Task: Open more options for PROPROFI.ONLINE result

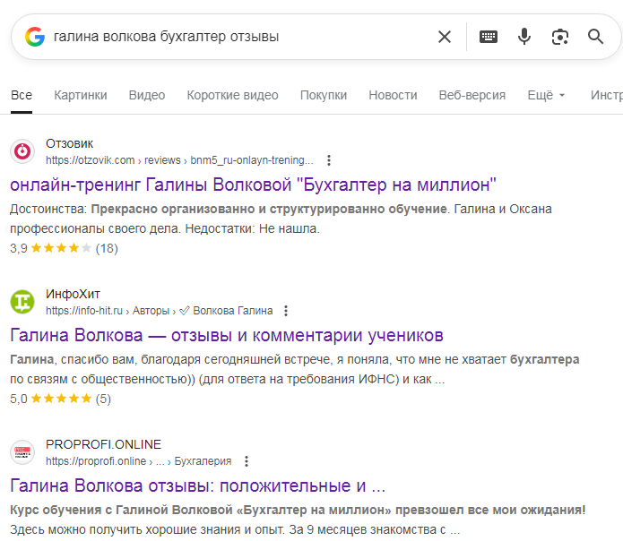Action: [247, 461]
